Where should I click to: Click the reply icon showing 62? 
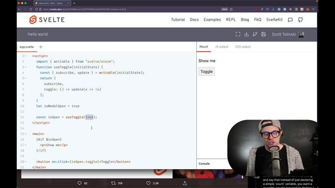pos(80,183)
